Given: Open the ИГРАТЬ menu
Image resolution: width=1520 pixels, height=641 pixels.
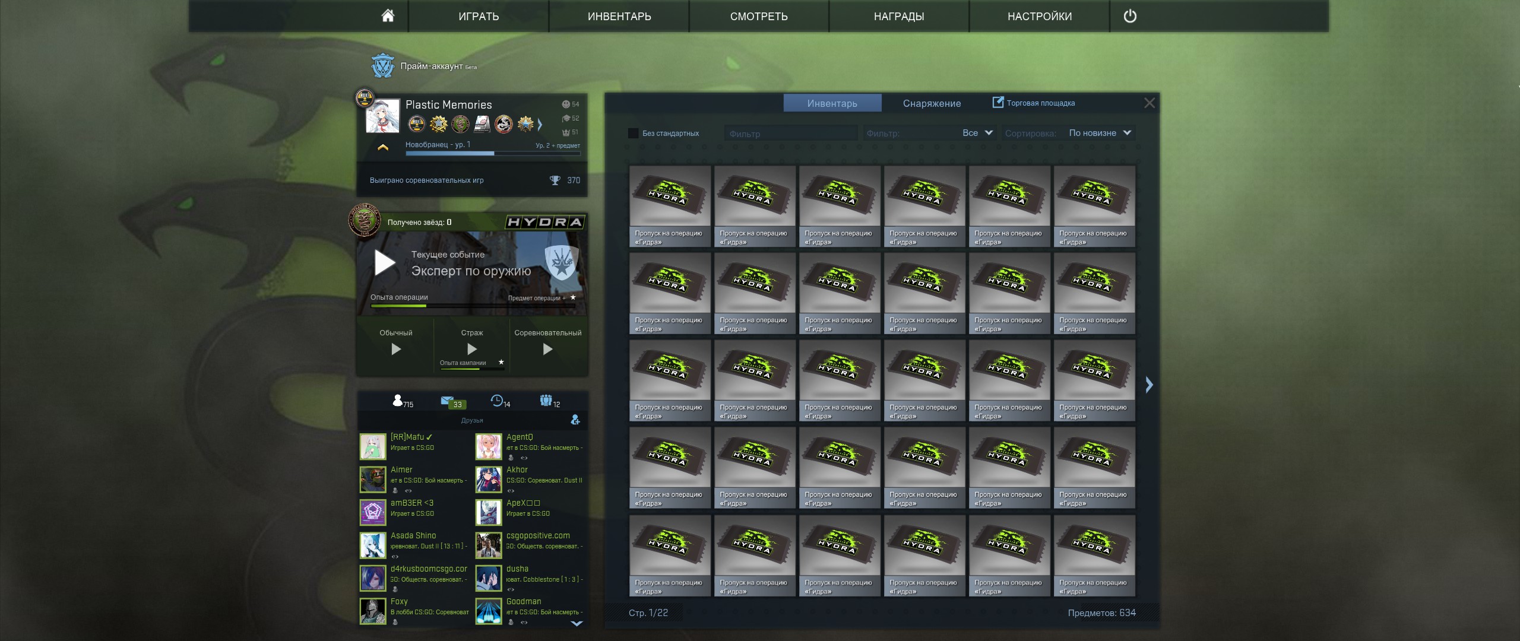Looking at the screenshot, I should pyautogui.click(x=479, y=16).
